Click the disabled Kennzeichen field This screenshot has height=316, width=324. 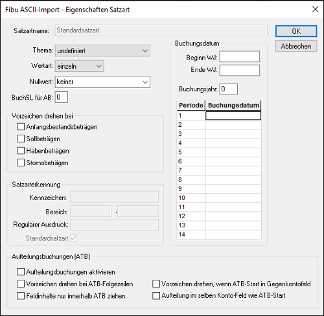(x=114, y=197)
